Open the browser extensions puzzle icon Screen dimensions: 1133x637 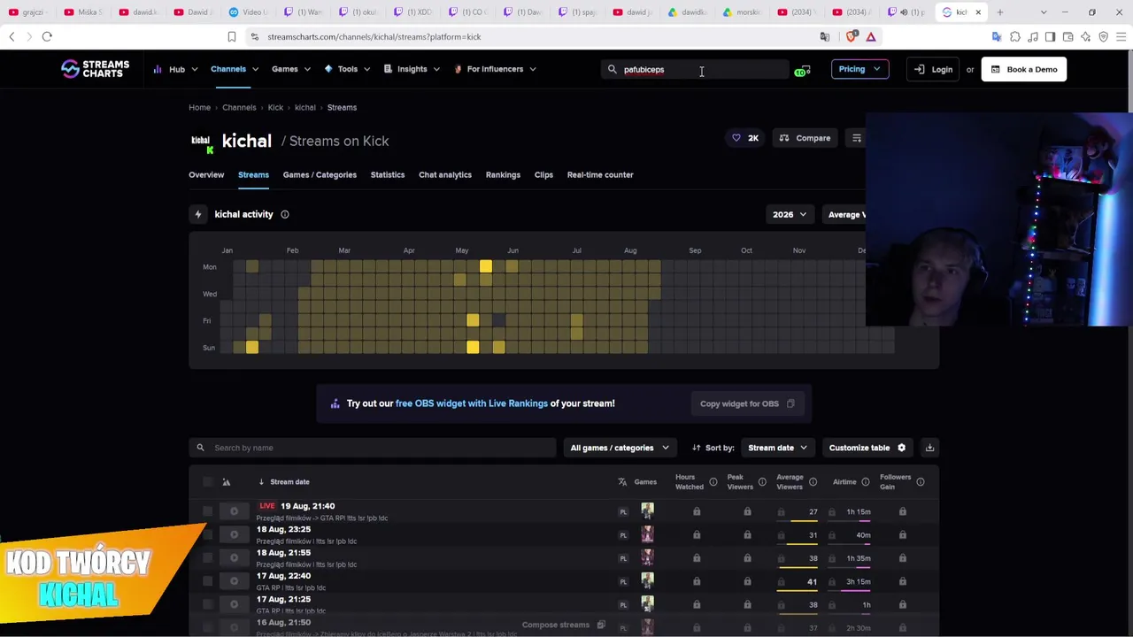(x=1015, y=36)
